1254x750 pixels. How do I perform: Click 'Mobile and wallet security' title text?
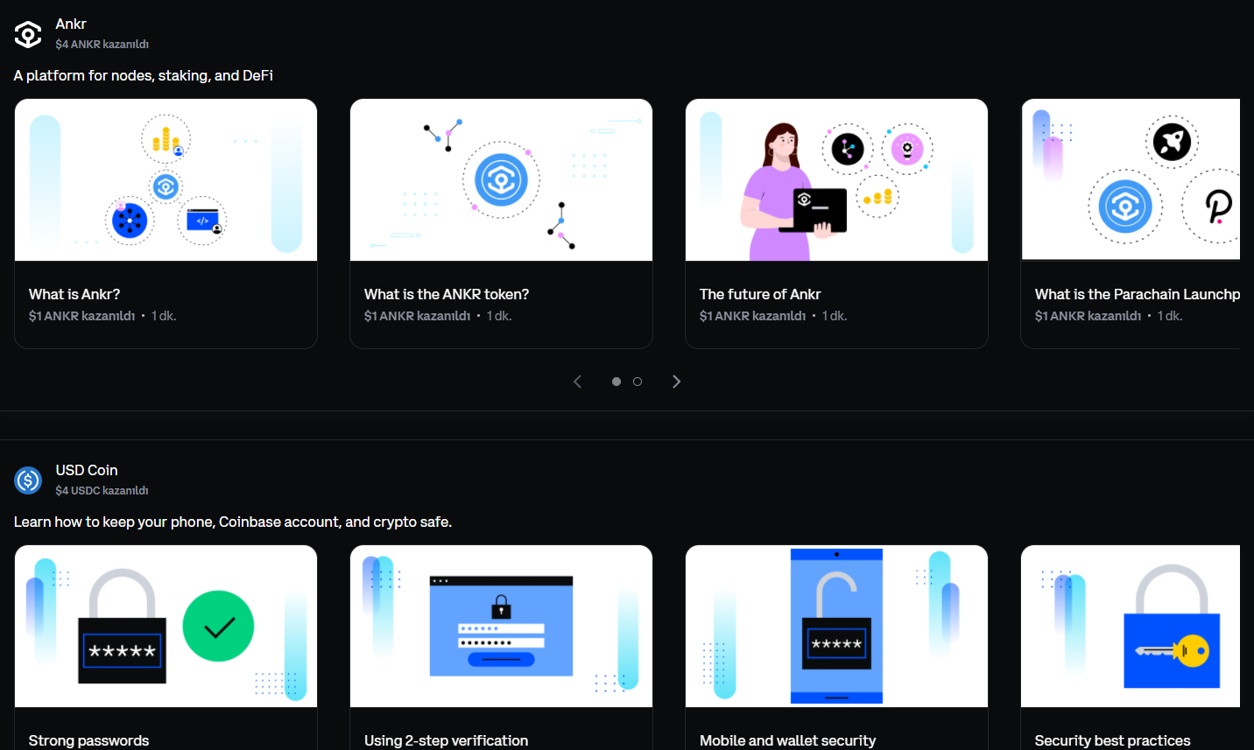click(x=788, y=740)
